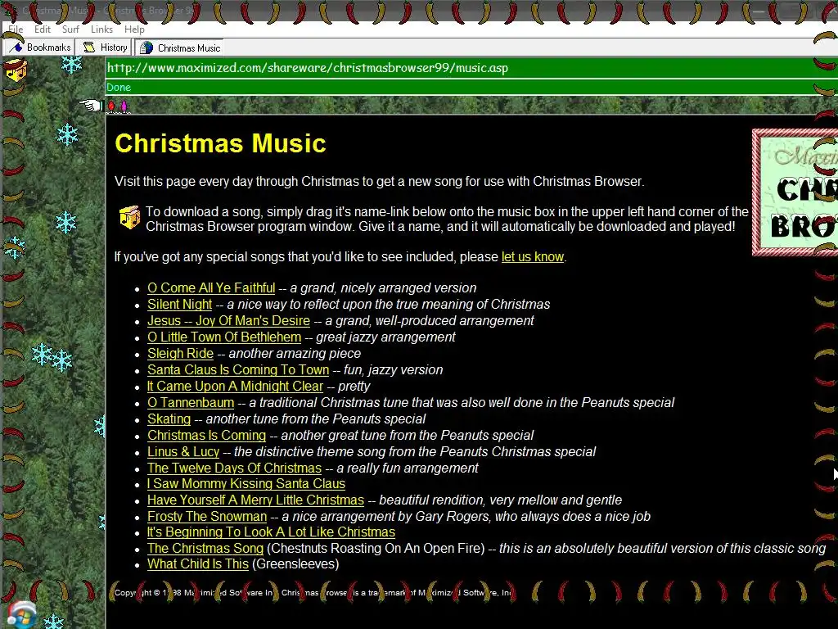Open 'O Come All Ye Faithful' link

click(211, 287)
